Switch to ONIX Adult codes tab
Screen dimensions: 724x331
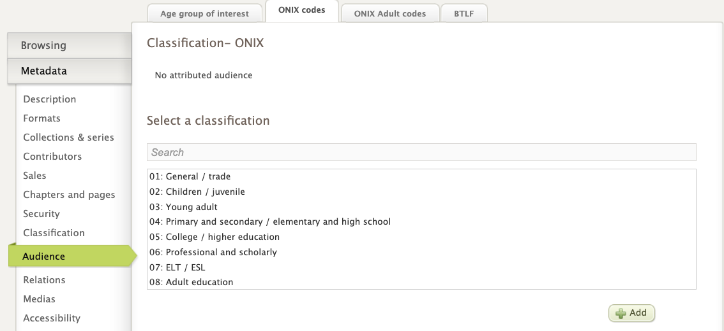(x=389, y=13)
